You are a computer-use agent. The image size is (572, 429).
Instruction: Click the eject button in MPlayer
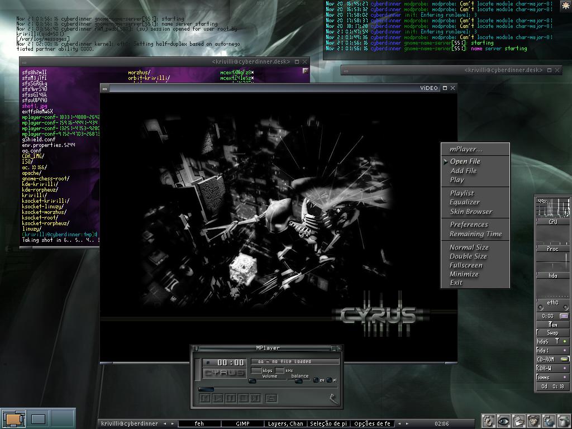[x=271, y=398]
